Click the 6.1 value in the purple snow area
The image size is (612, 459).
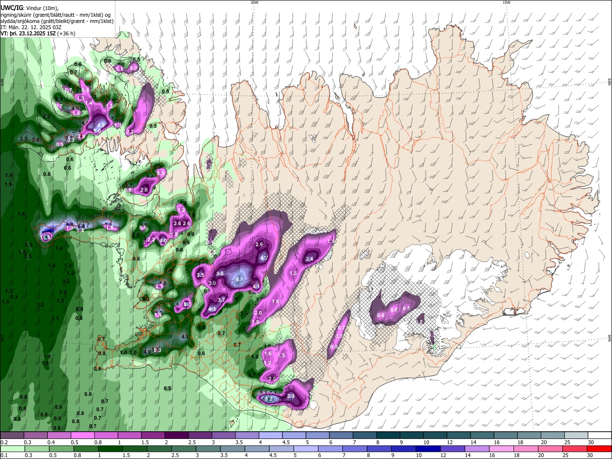[240, 280]
